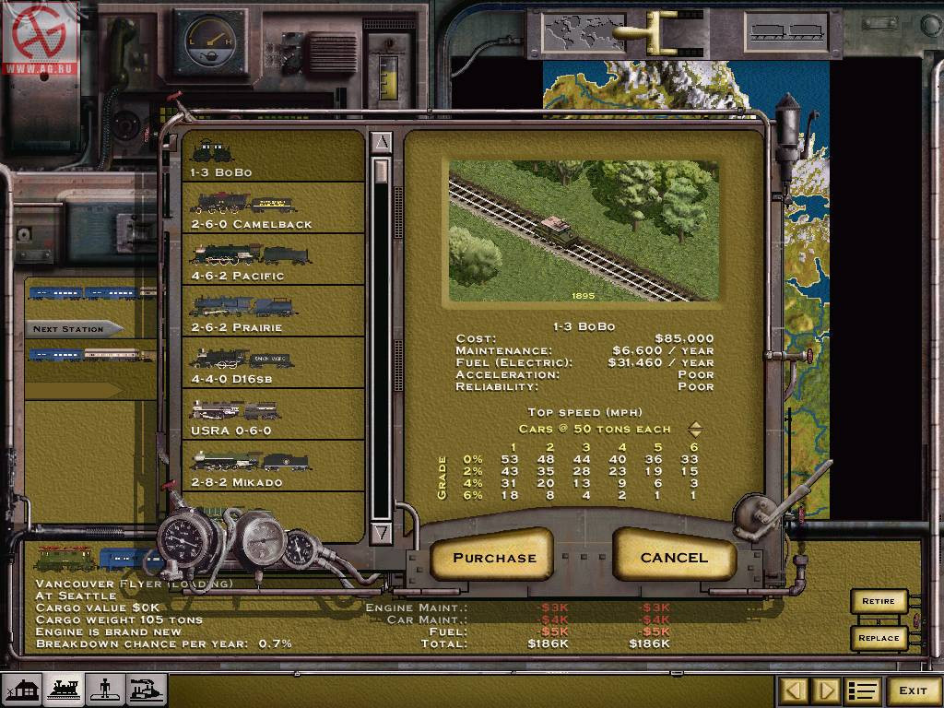Go to previous train with left arrow

click(x=793, y=690)
